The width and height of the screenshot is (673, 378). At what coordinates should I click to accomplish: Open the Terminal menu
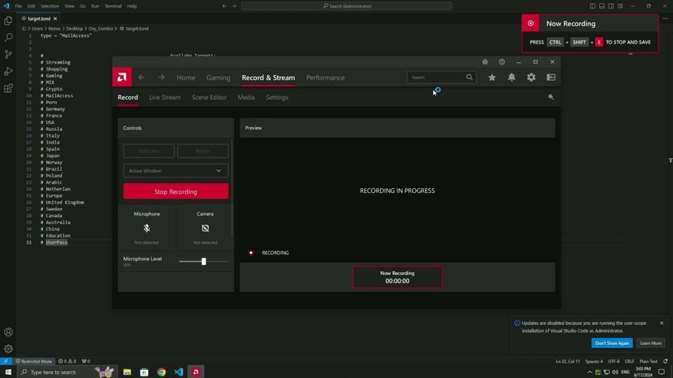(113, 6)
